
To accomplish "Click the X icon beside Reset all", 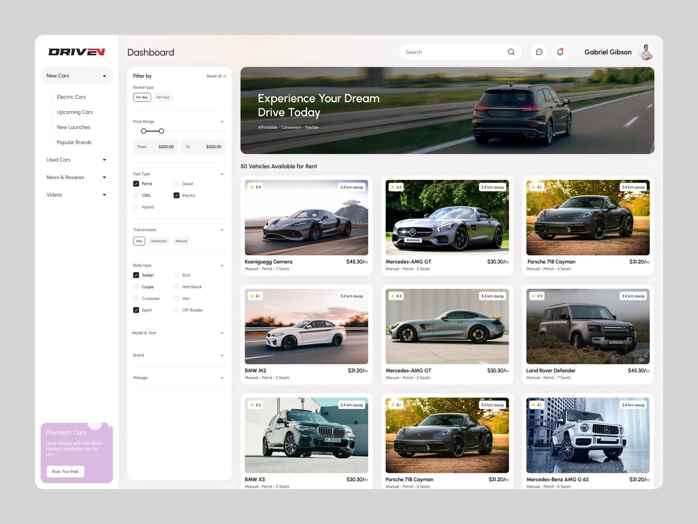I will (x=225, y=76).
